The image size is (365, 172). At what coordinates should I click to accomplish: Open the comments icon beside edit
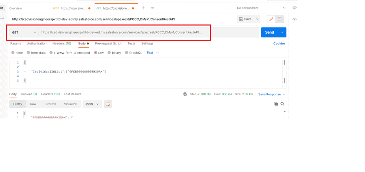click(280, 19)
